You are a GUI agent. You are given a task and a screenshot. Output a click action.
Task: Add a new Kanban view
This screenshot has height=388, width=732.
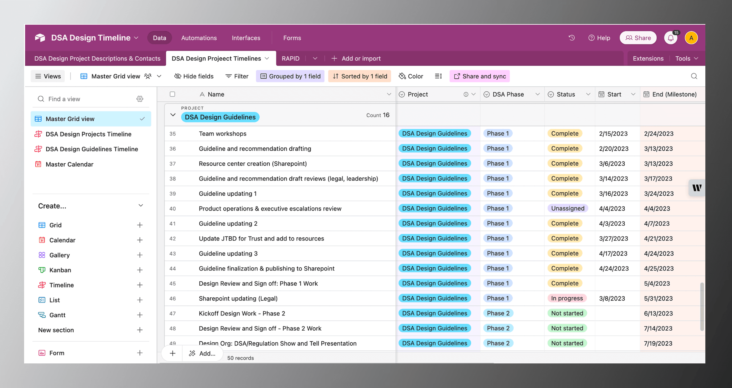pos(139,270)
